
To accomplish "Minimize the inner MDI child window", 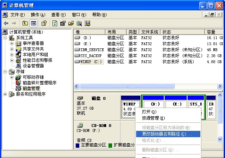I will (x=206, y=15).
